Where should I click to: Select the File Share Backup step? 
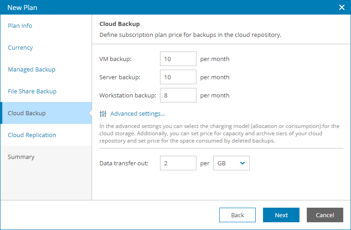32,91
